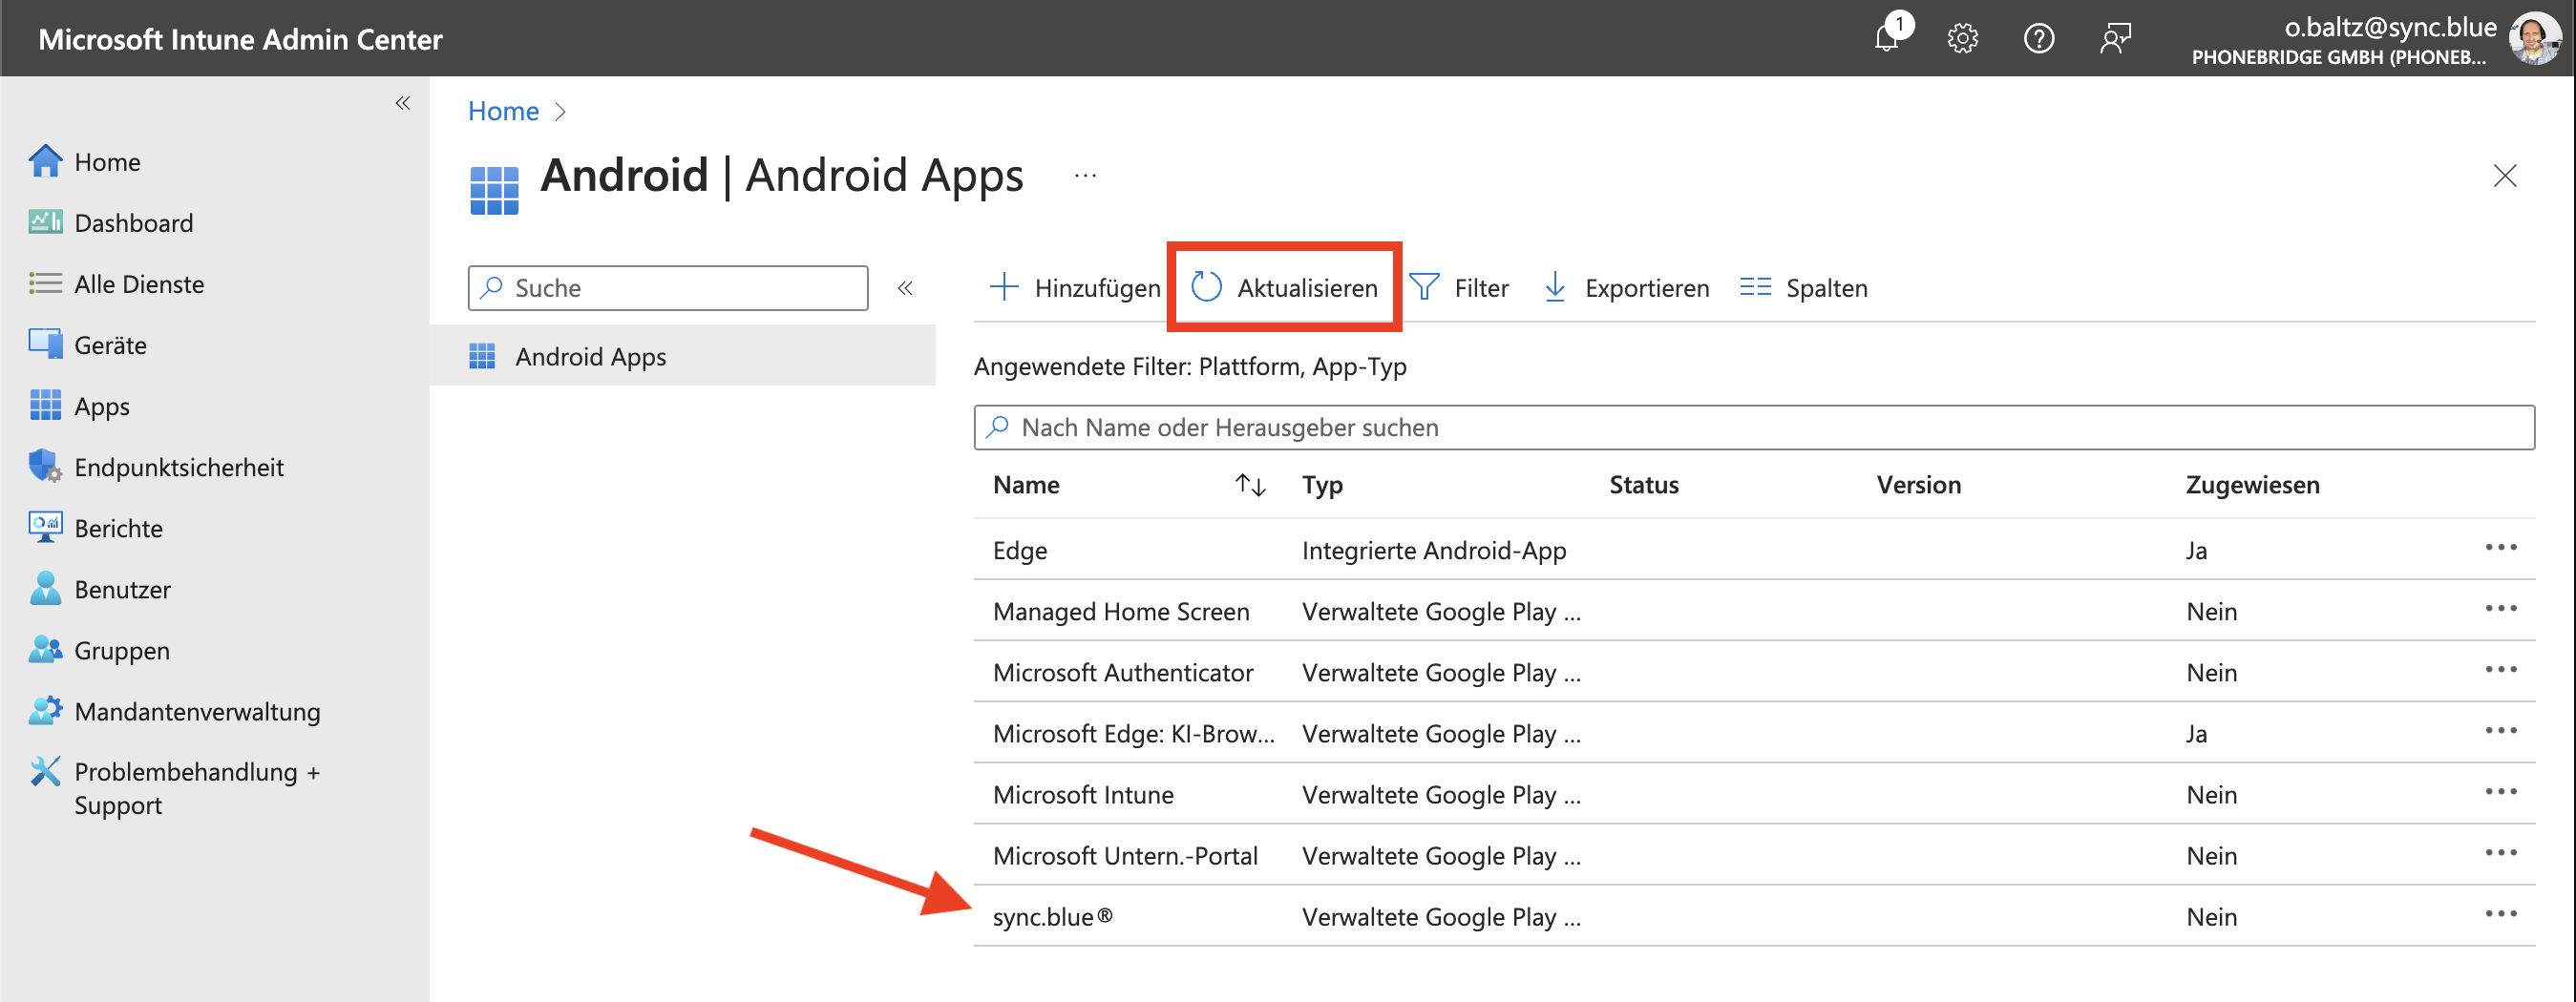Screen dimensions: 2576x1002
Task: Open Apps in sidebar
Action: (x=80, y=405)
